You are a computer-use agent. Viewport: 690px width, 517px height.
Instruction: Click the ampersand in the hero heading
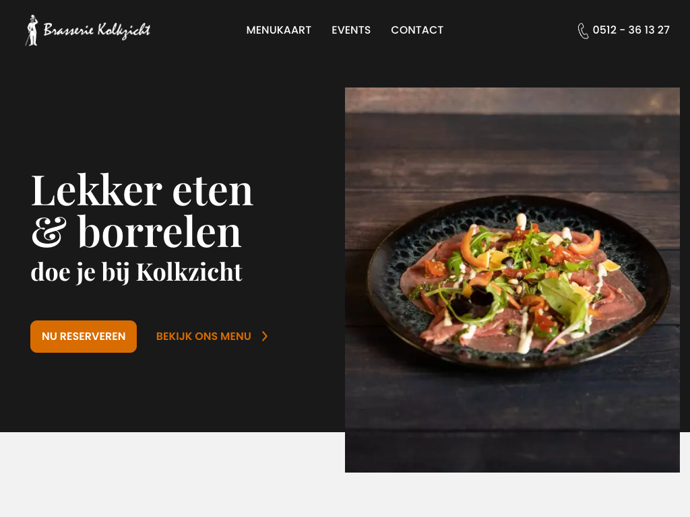(x=49, y=232)
